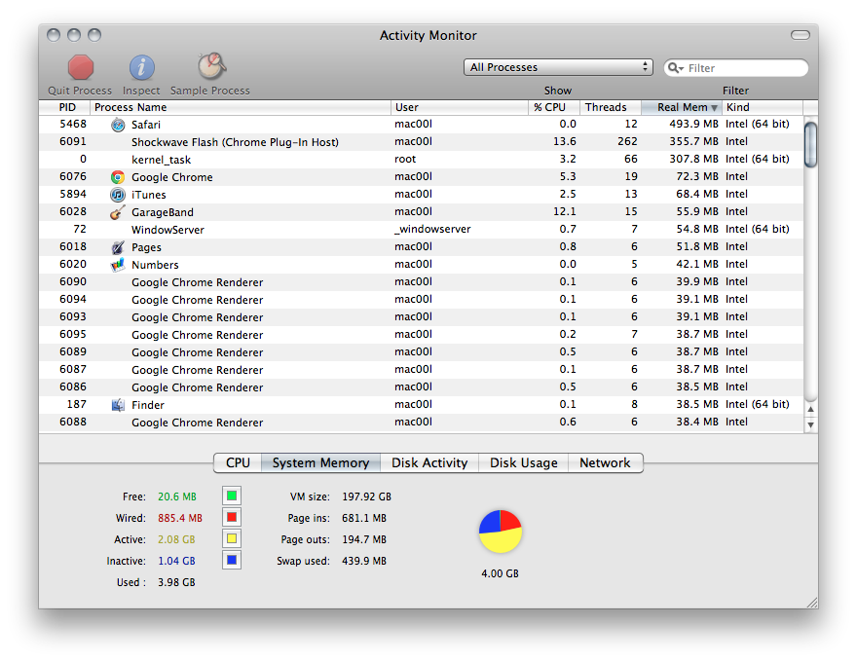This screenshot has height=662, width=857.
Task: Click the window resize grip corner
Action: [x=813, y=603]
